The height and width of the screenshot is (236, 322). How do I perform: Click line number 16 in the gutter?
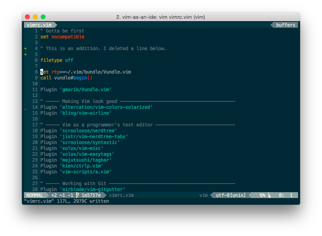(35, 119)
